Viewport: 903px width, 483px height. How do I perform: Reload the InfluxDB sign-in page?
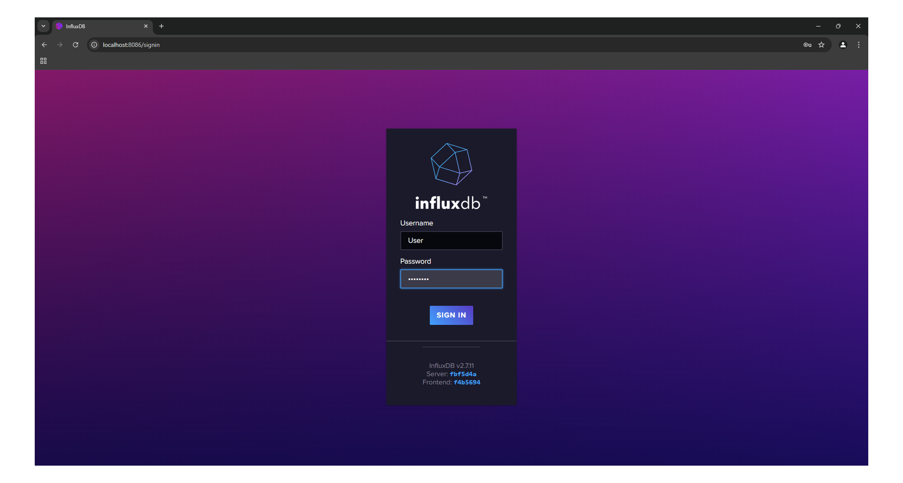(76, 45)
